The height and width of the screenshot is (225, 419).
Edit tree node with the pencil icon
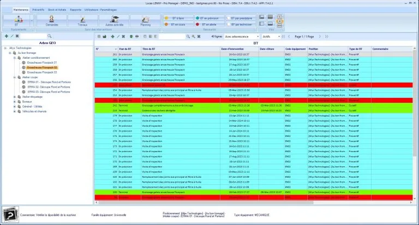pyautogui.click(x=12, y=36)
